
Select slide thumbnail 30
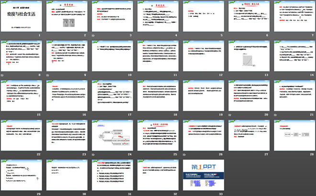click(67, 175)
